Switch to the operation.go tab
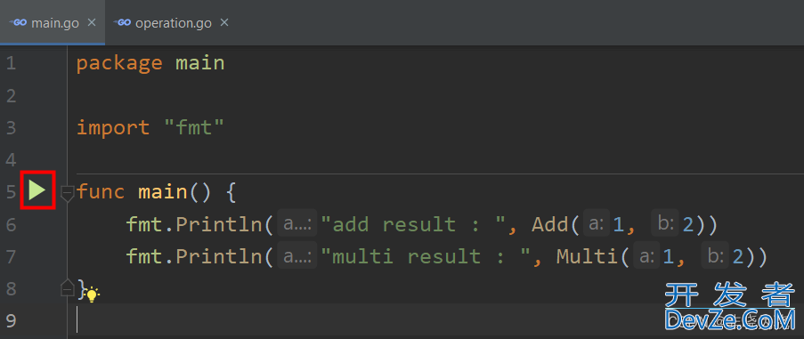This screenshot has width=804, height=339. (171, 22)
